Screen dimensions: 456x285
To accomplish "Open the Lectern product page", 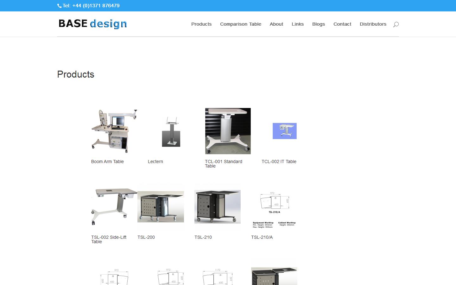I will point(155,161).
